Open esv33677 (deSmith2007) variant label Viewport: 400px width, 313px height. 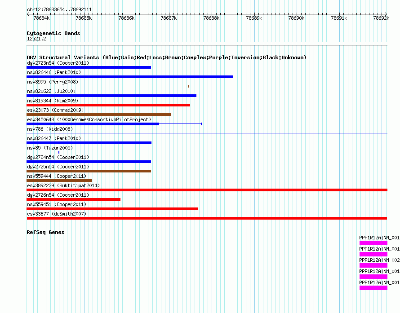pyautogui.click(x=57, y=214)
